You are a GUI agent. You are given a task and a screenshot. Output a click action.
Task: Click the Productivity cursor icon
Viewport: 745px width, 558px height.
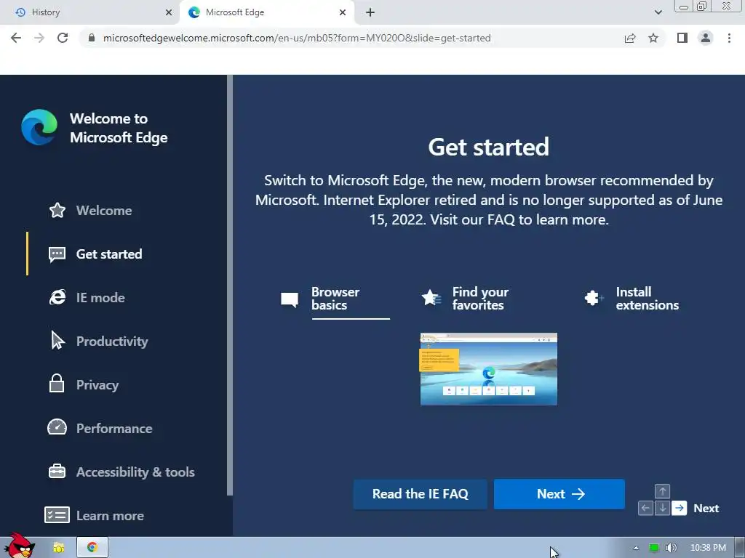pyautogui.click(x=57, y=340)
